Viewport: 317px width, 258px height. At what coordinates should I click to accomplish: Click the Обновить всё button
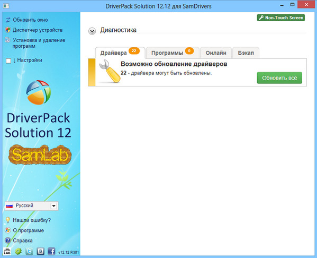279,78
